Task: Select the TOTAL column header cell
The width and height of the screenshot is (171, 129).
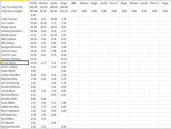Action: click(x=33, y=3)
